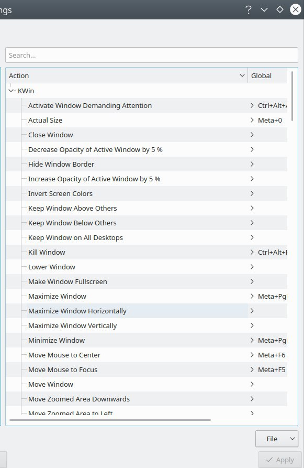Click the shade window down-arrow title icon

(x=264, y=10)
